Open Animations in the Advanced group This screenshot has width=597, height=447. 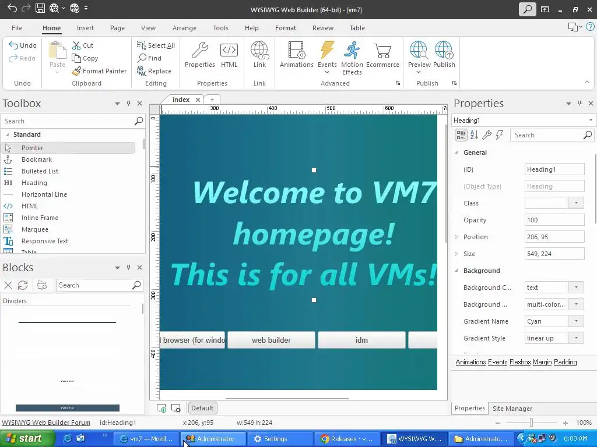pos(296,55)
